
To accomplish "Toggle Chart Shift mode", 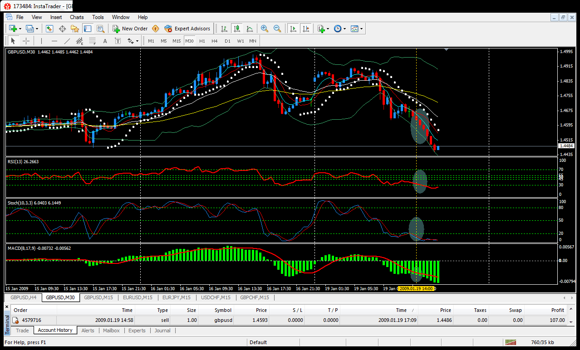I will [306, 29].
